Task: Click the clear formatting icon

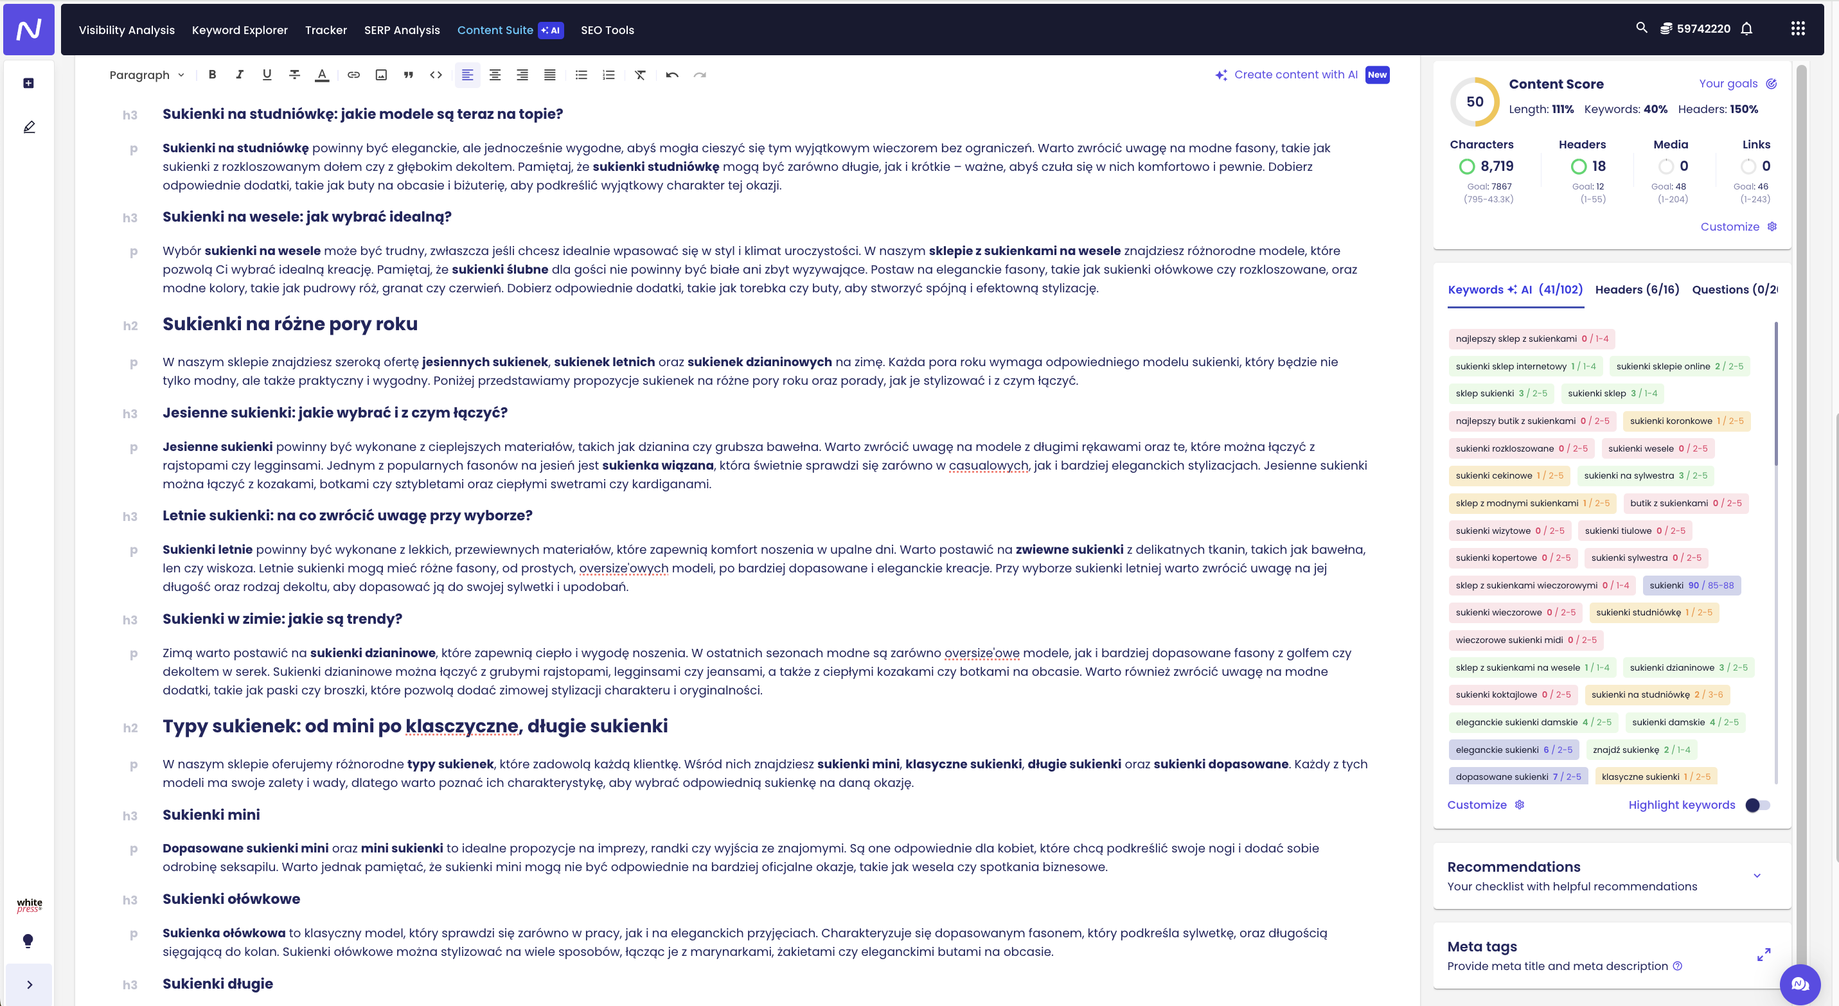Action: 639,75
